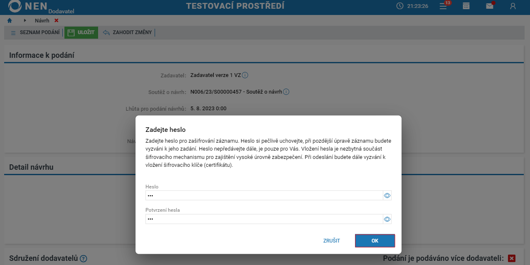Open the notifications list with badge 13

(x=444, y=6)
